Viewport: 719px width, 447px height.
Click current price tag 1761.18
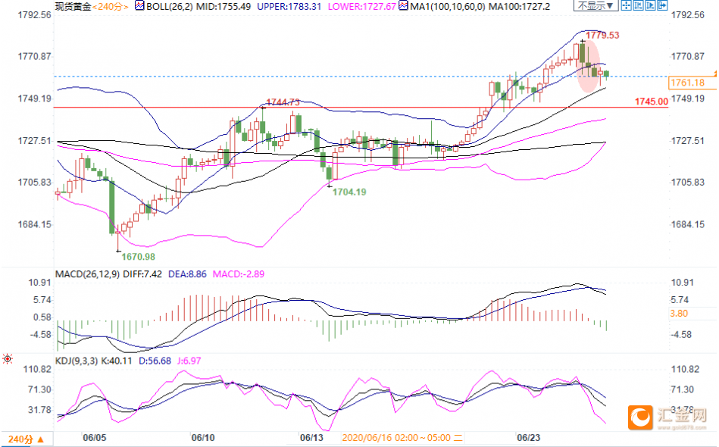coord(692,83)
